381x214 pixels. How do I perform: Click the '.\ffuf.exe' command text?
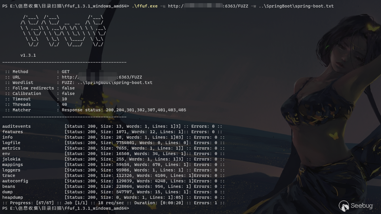click(x=145, y=6)
